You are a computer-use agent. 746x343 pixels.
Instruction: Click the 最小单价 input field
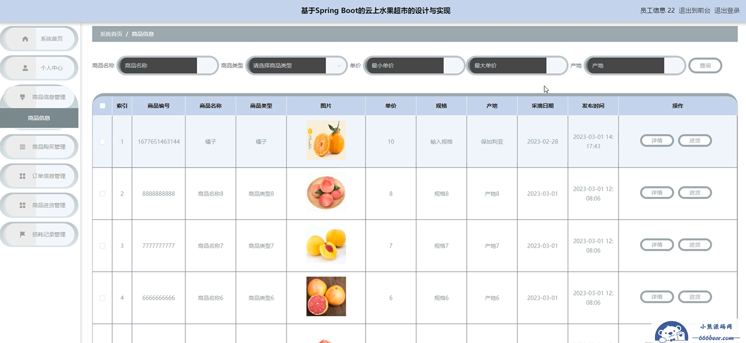(414, 66)
